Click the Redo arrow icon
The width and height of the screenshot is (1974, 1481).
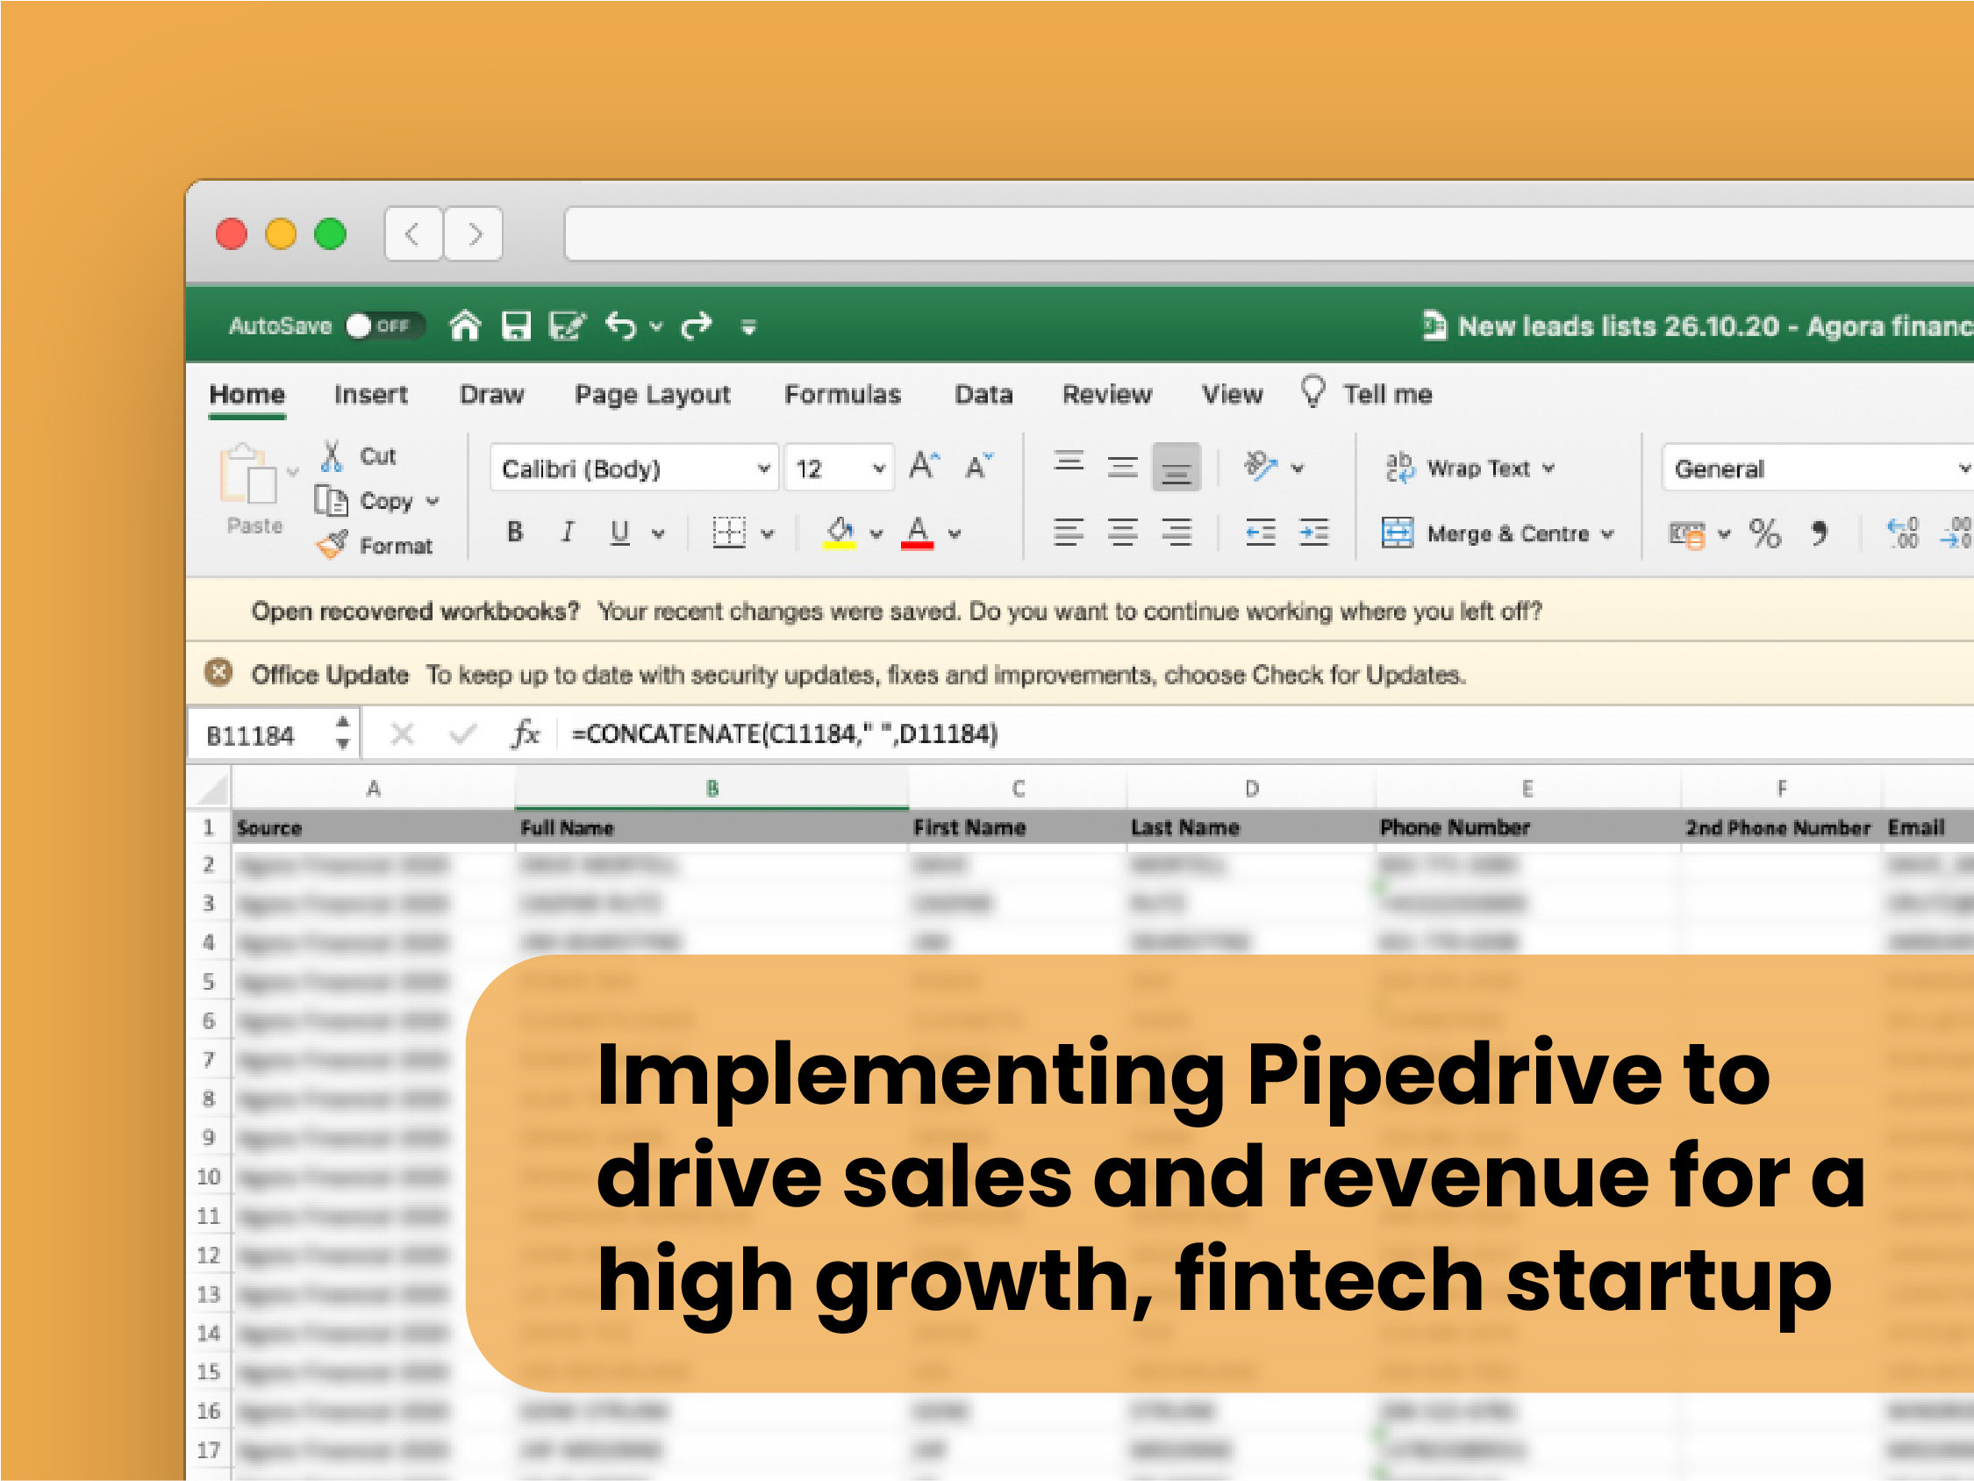697,326
